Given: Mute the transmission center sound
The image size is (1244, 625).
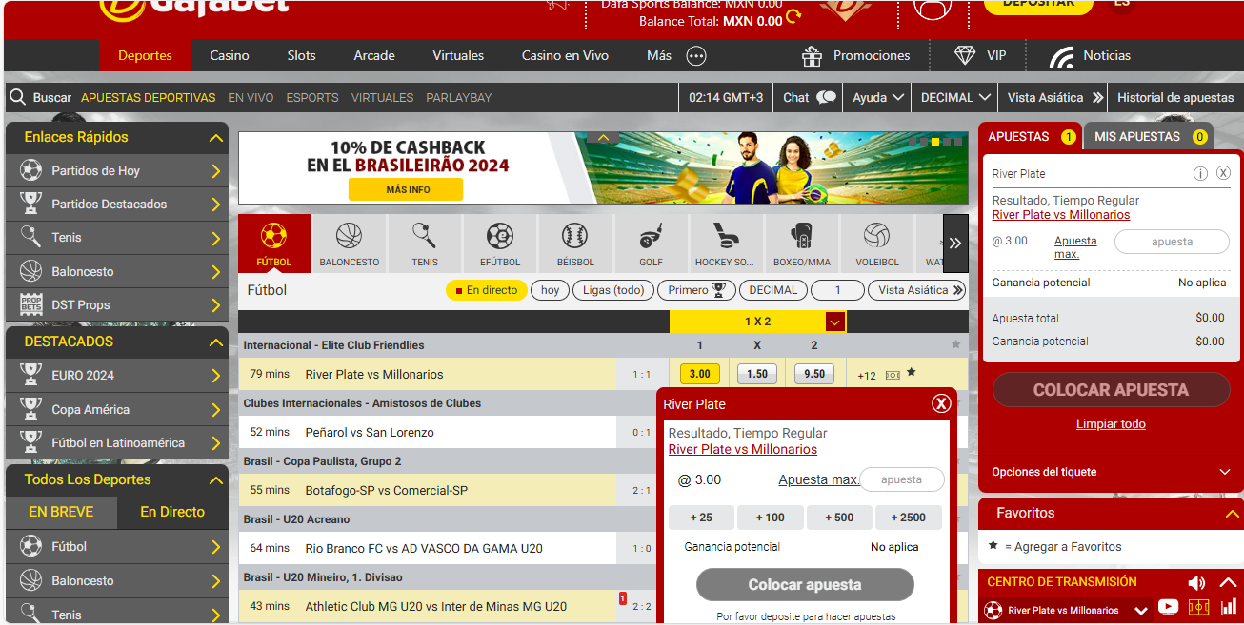Looking at the screenshot, I should [1196, 582].
